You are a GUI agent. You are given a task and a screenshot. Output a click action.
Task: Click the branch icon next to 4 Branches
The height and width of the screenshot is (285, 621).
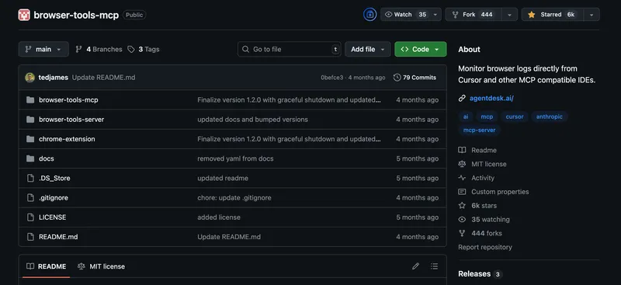pyautogui.click(x=79, y=49)
